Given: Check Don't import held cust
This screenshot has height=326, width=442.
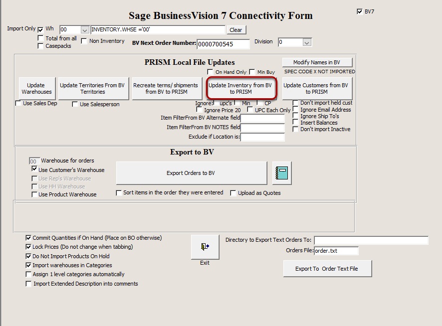Looking at the screenshot, I should (x=295, y=103).
